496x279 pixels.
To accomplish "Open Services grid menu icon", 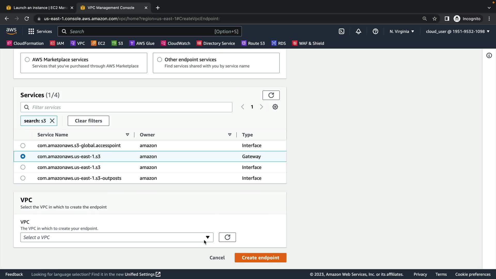I will pos(31,32).
